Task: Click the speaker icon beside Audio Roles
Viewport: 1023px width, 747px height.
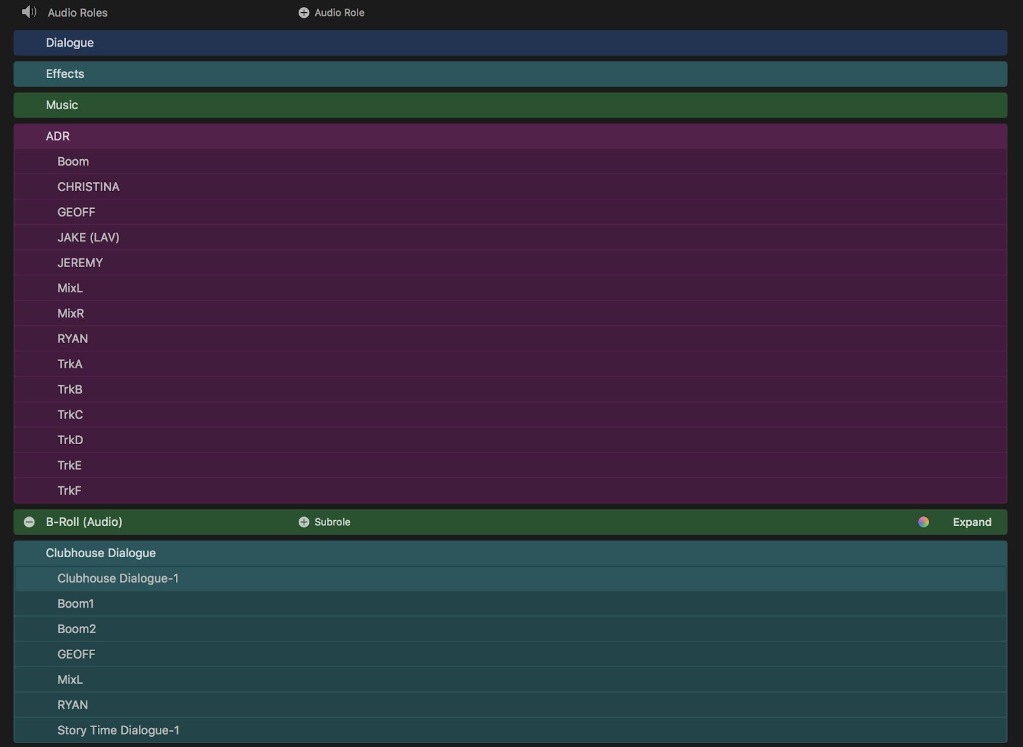Action: click(29, 12)
